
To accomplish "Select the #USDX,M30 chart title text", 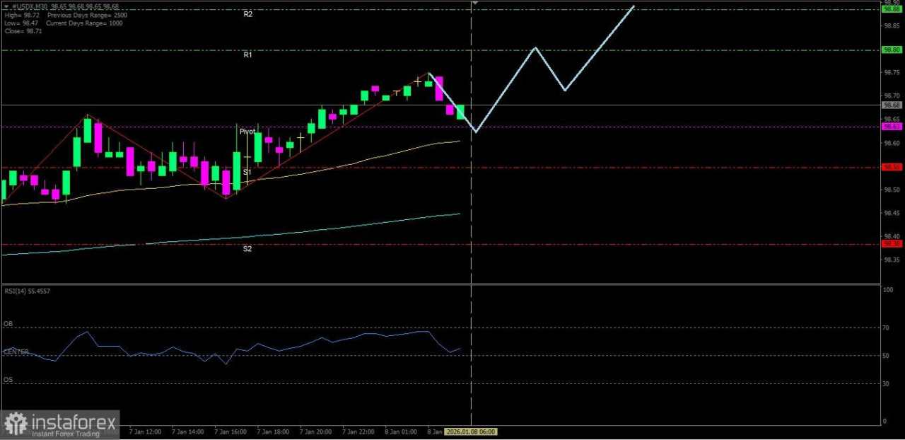I will coord(31,6).
